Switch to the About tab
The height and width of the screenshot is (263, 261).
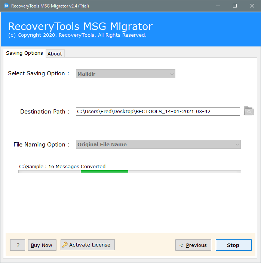55,54
